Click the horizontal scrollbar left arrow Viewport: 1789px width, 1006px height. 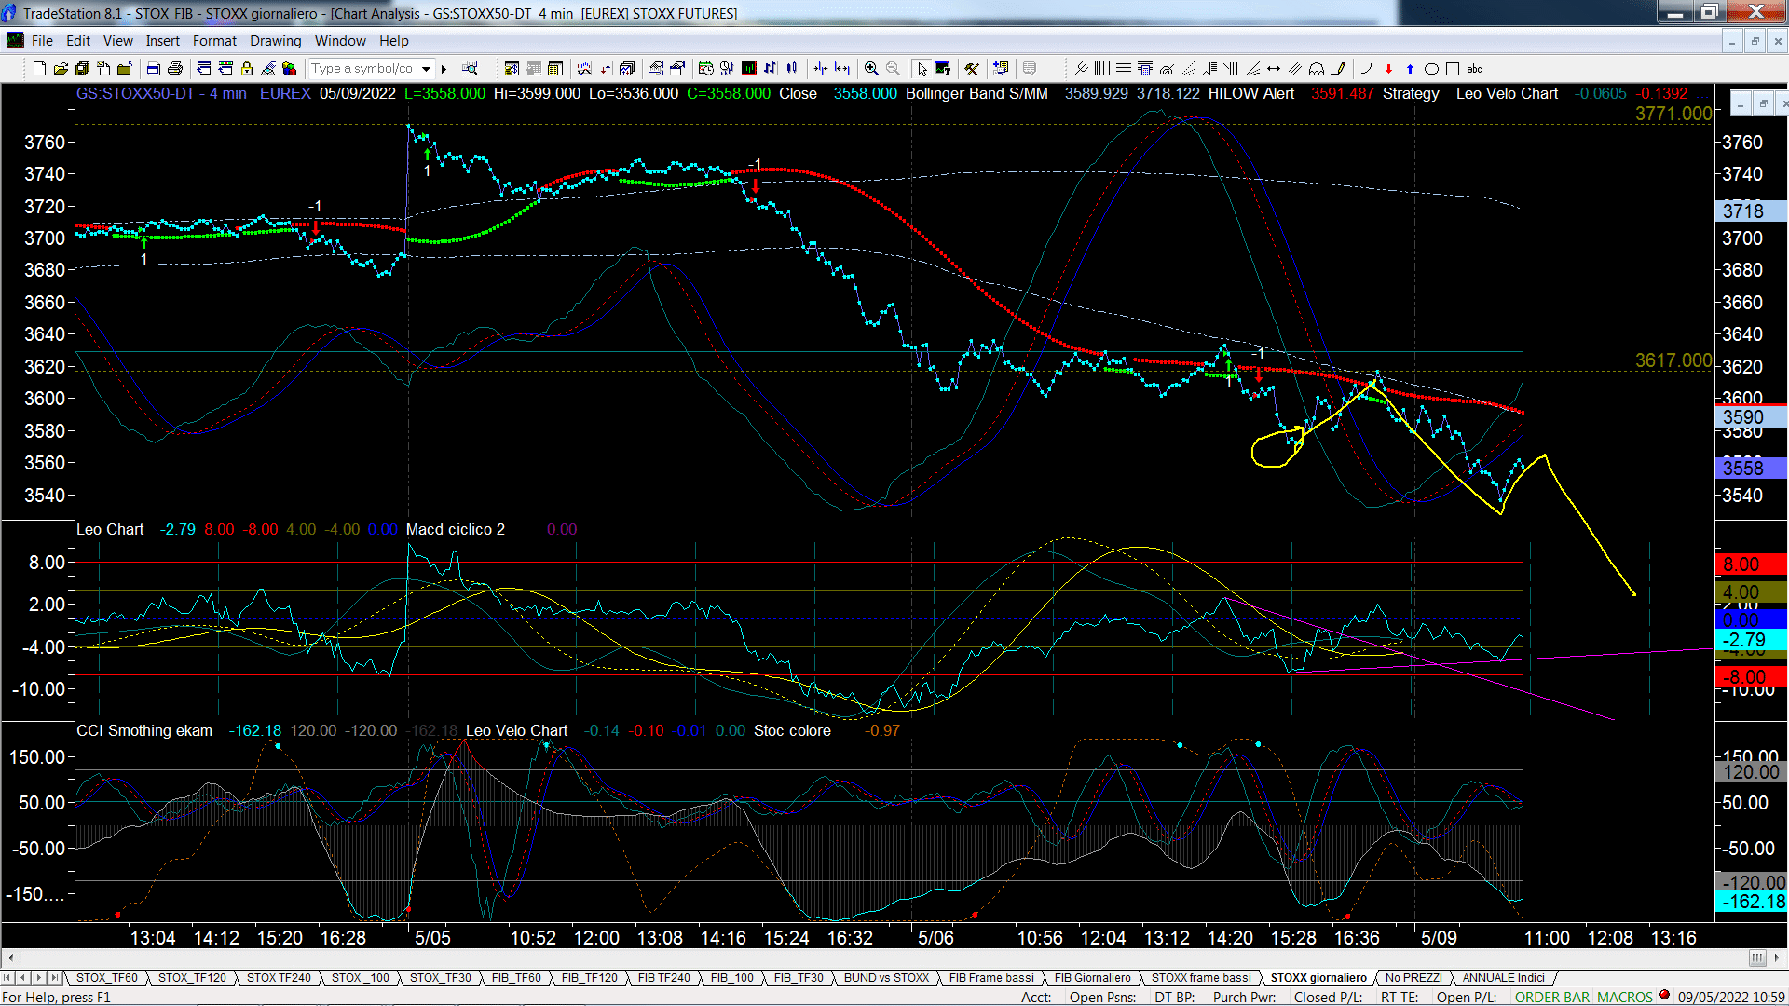pyautogui.click(x=10, y=958)
